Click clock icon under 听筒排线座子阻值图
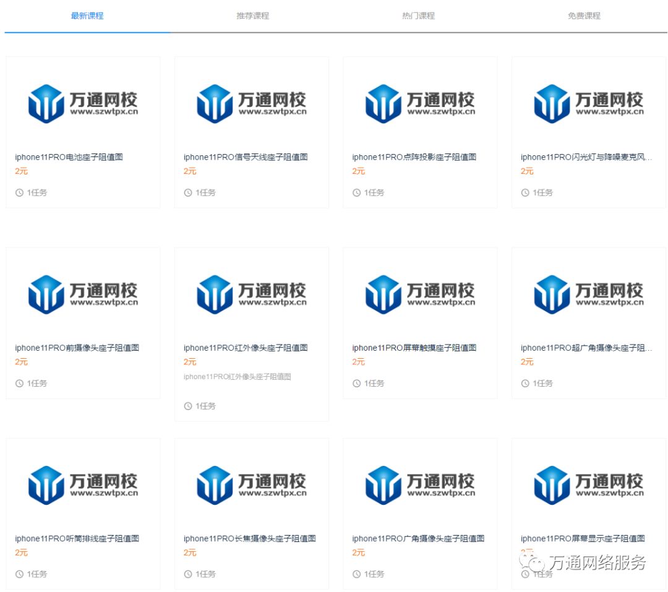 point(19,574)
